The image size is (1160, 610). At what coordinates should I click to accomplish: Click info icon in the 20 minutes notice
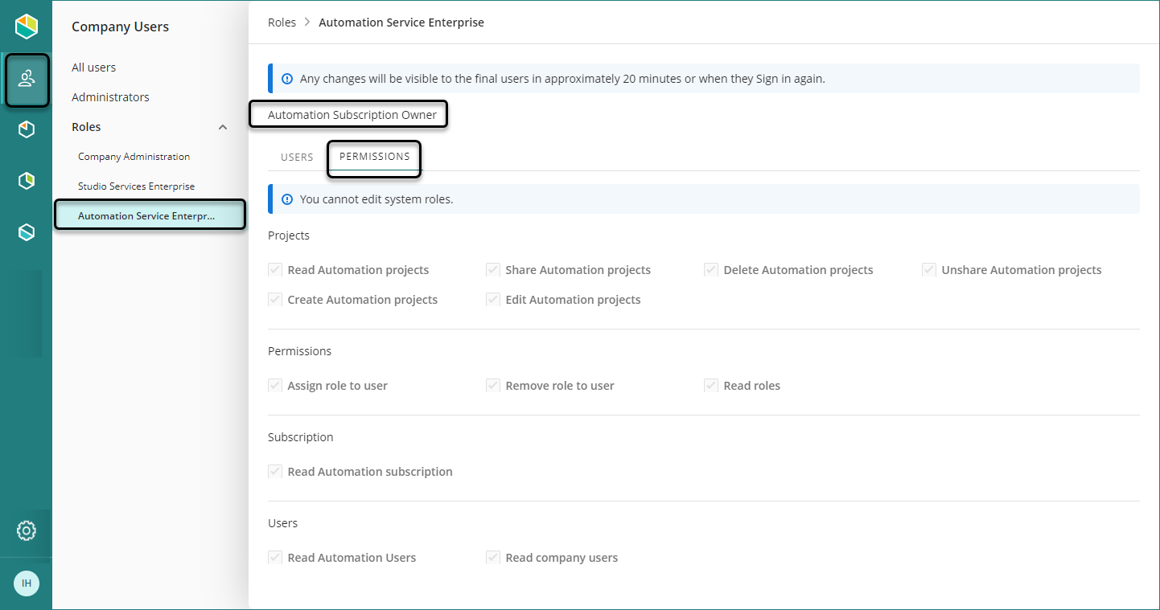pos(287,79)
